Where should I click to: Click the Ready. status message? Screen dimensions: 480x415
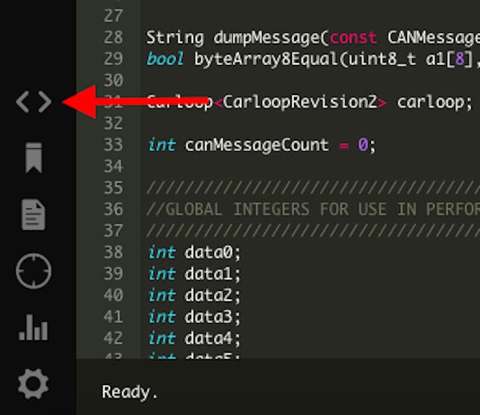130,392
